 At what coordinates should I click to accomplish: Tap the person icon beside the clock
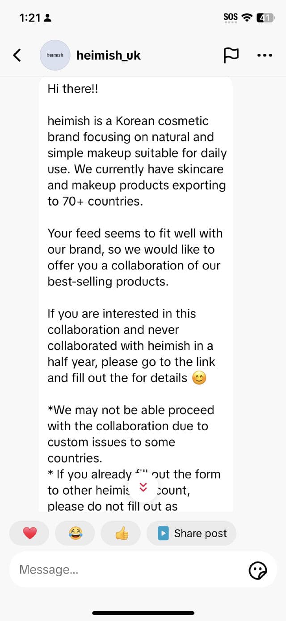(x=48, y=18)
